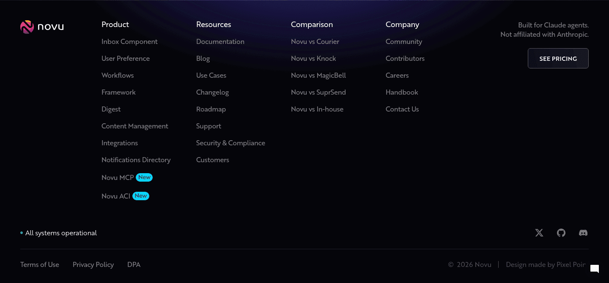Open the Novu logo home link

(42, 27)
